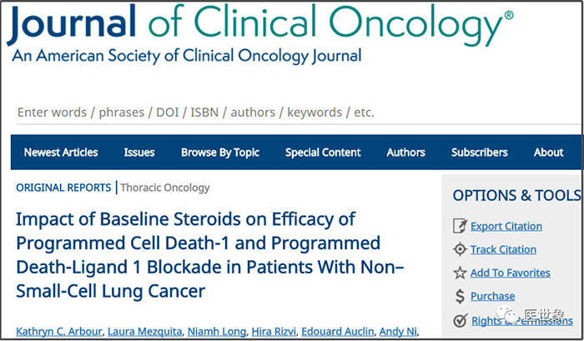Open the Issues menu item

point(139,153)
